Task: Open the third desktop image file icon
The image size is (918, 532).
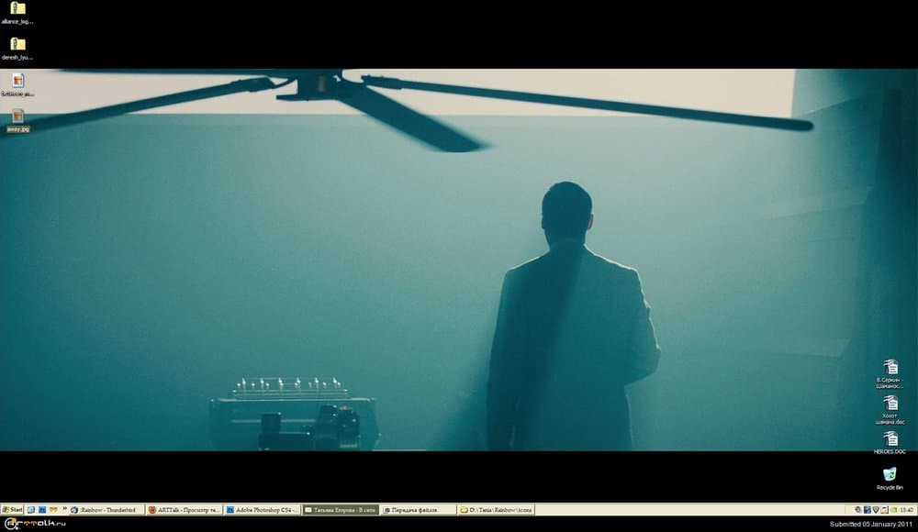Action: [17, 81]
